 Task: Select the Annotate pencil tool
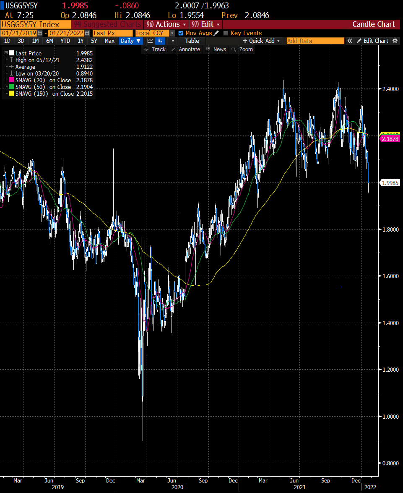click(185, 50)
